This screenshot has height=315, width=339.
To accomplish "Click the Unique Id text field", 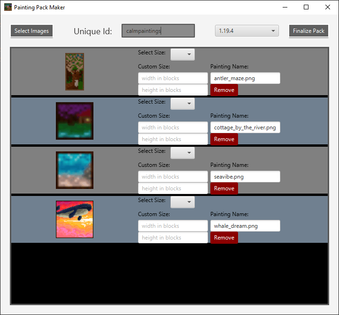I will 158,31.
